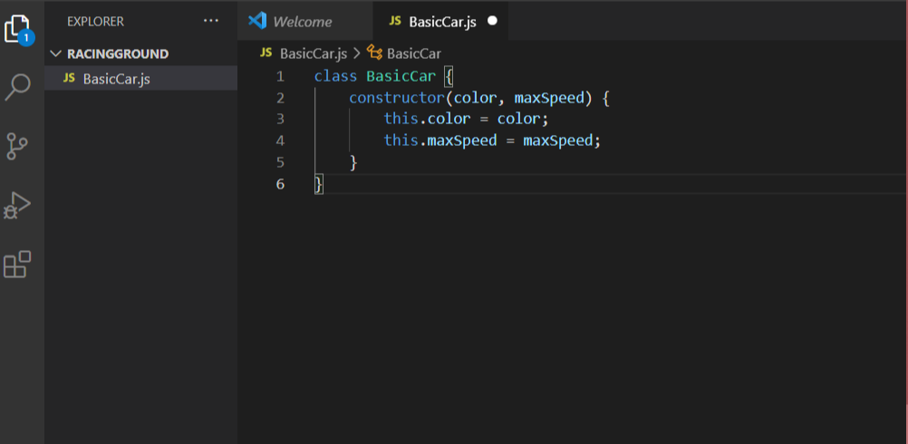Click 'this.maxSpeed = maxSpeed;' on line 4
This screenshot has height=444, width=908.
point(492,140)
